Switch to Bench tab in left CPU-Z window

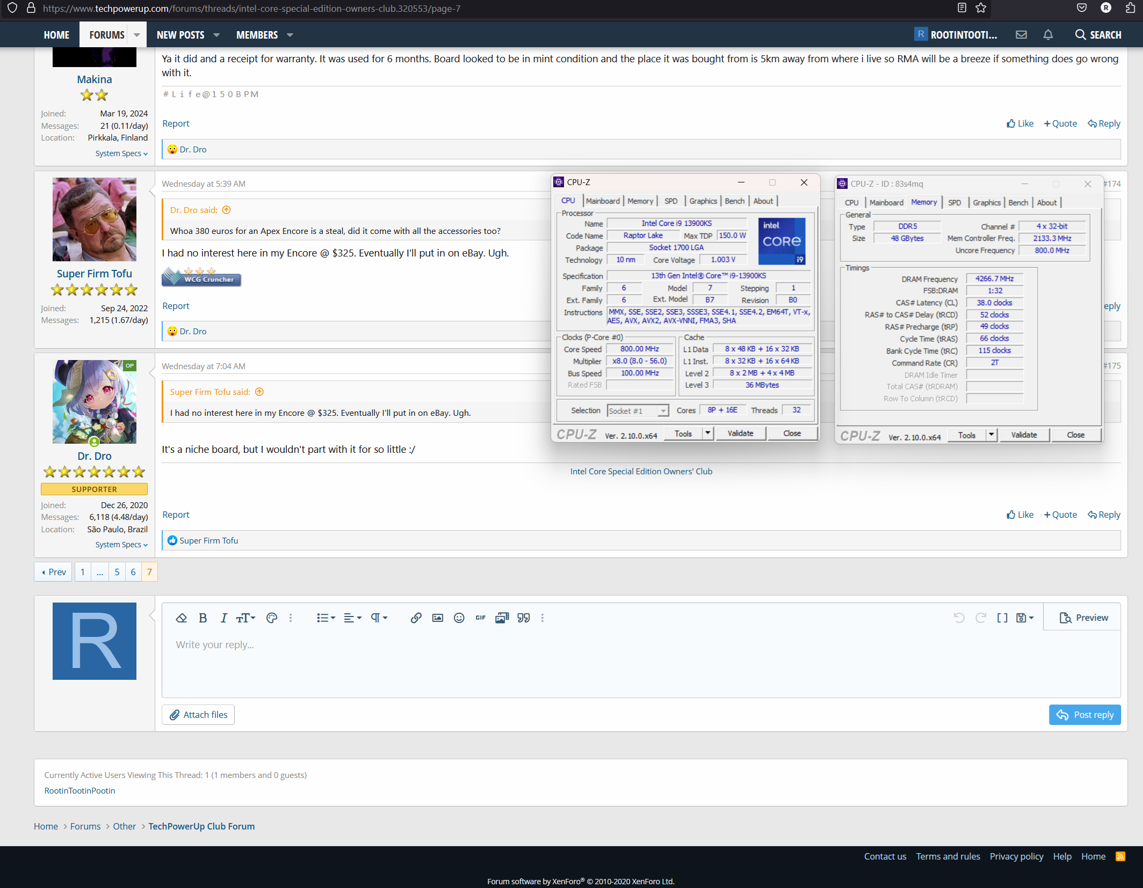tap(734, 201)
